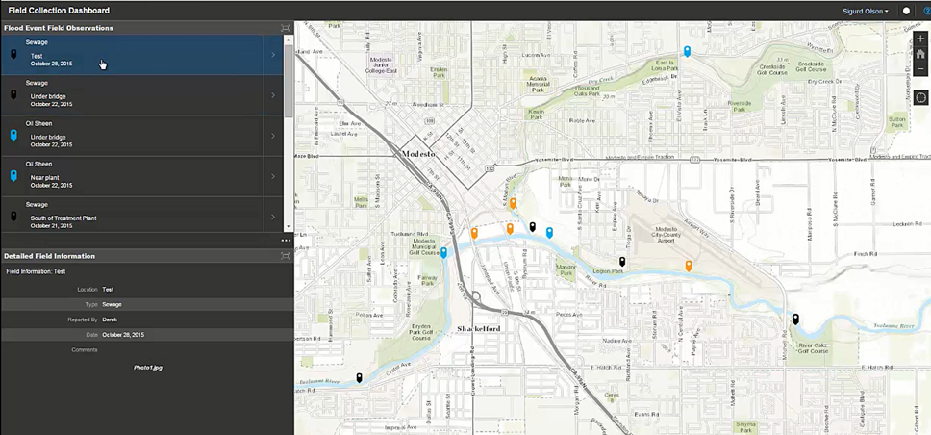This screenshot has width=931, height=435.
Task: Select blue map marker right of black marker near Bystrum Rd
Action: (x=549, y=232)
